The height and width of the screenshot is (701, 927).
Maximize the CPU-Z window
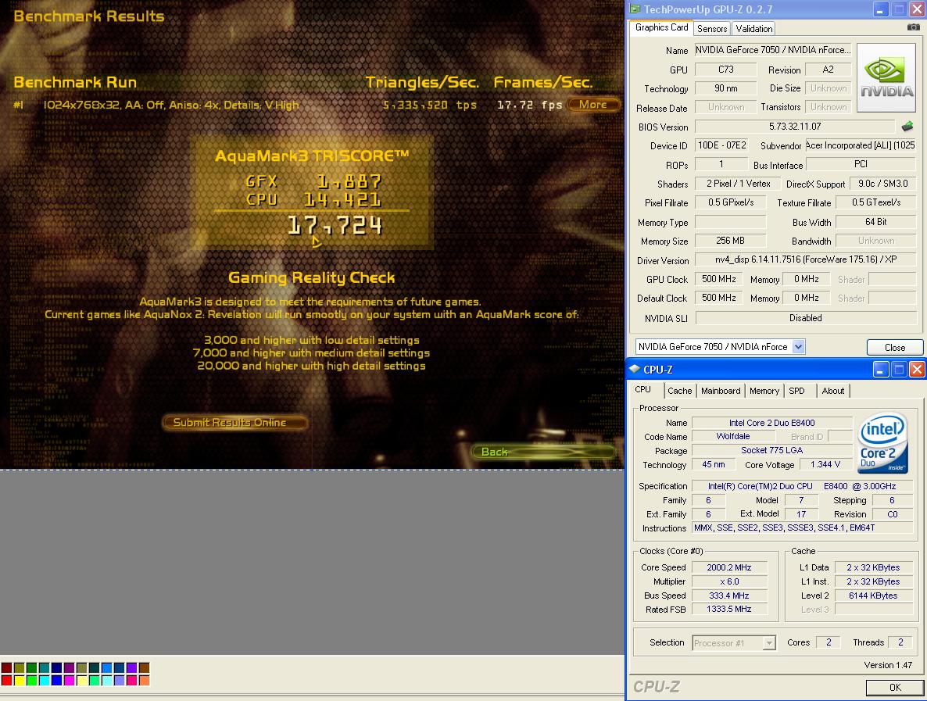pos(899,370)
